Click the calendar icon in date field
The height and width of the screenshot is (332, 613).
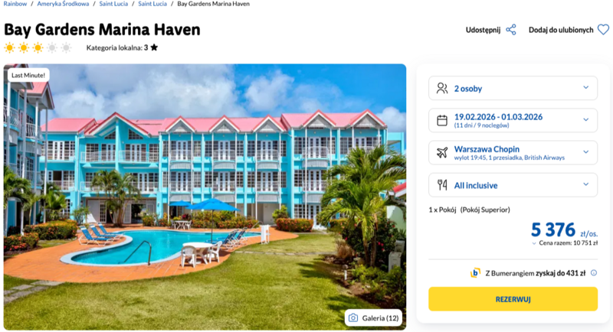pos(442,120)
